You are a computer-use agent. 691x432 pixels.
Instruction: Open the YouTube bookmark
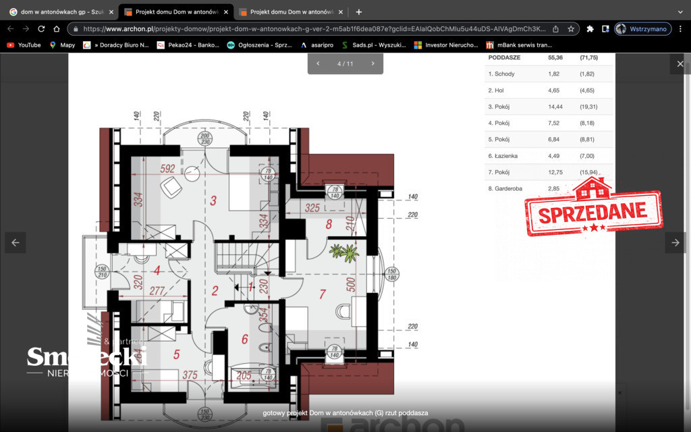[24, 45]
